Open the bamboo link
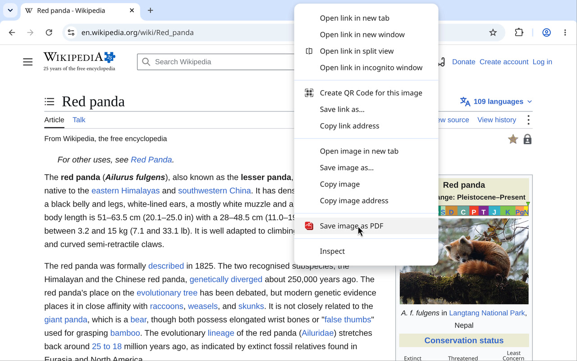 click(125, 333)
